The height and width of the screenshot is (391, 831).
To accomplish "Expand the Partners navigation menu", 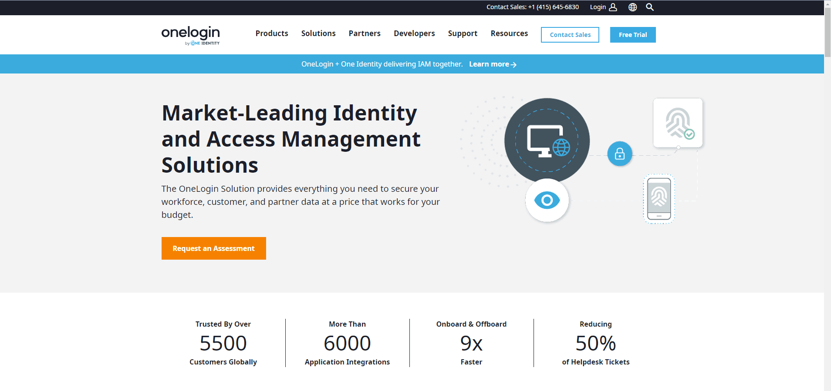I will (365, 33).
